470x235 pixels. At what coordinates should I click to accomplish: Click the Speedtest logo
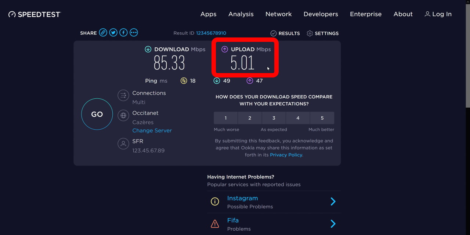[35, 14]
